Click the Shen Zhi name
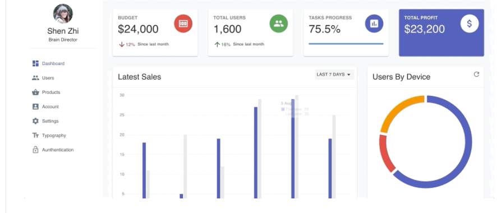This screenshot has height=213, width=497. [x=63, y=31]
